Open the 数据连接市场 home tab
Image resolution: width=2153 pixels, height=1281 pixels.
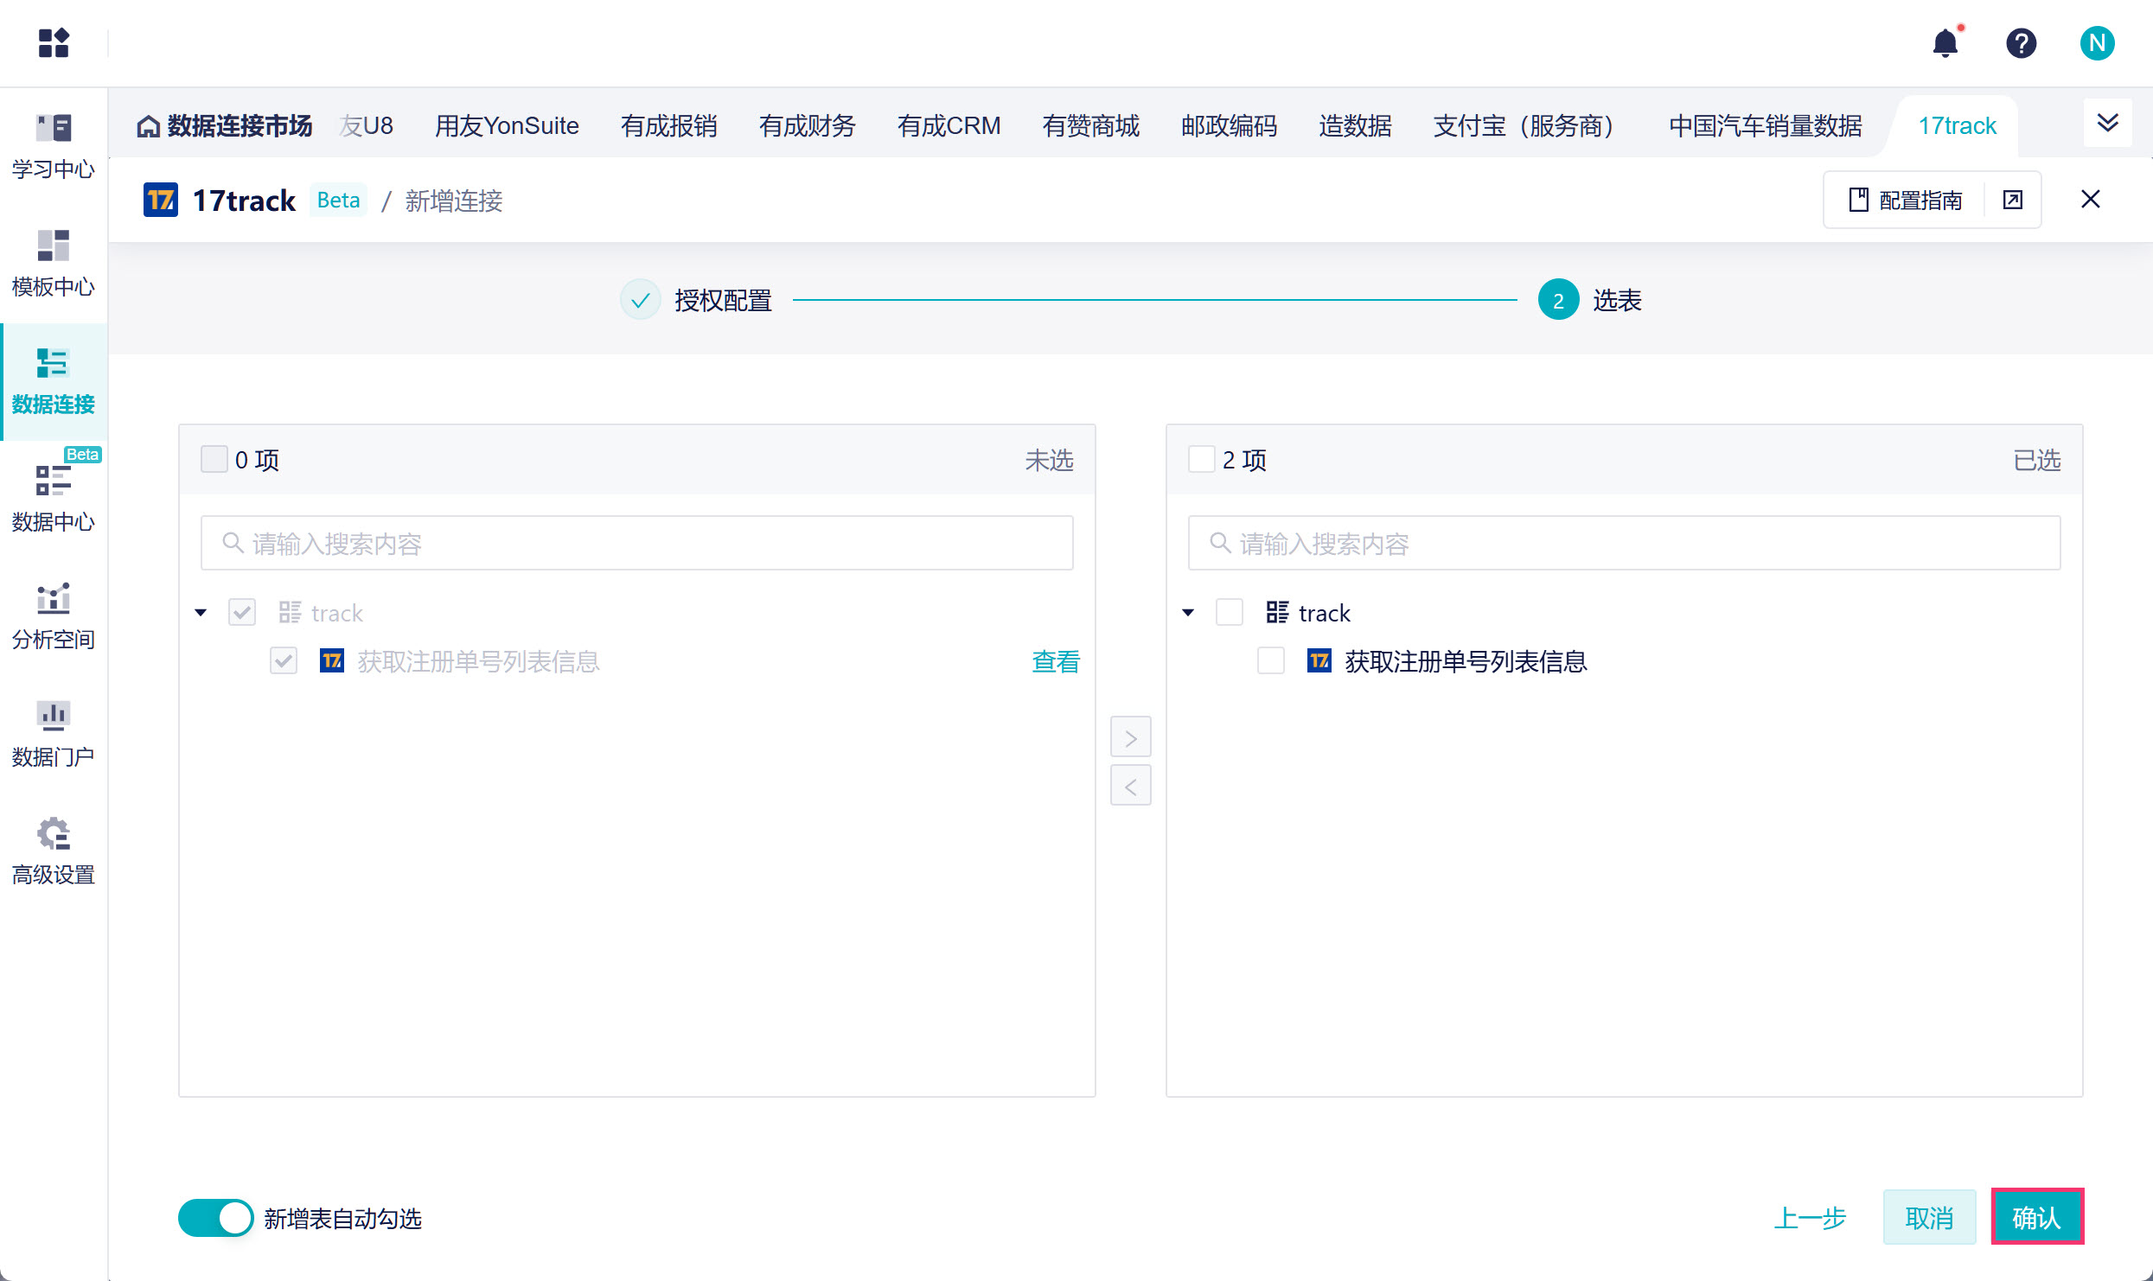pyautogui.click(x=225, y=126)
